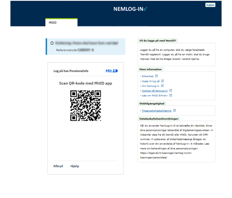Click external link icon beside Cookies på NemLog-in
The height and width of the screenshot is (198, 232).
(171, 90)
